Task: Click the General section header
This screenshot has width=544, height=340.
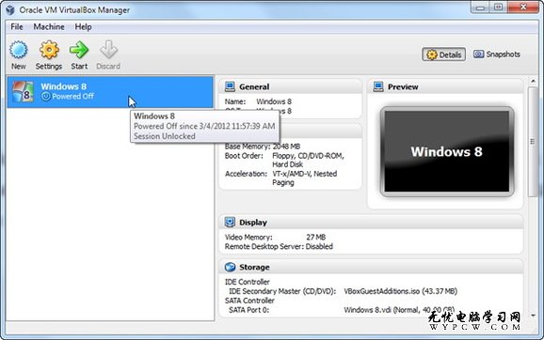Action: coord(290,86)
